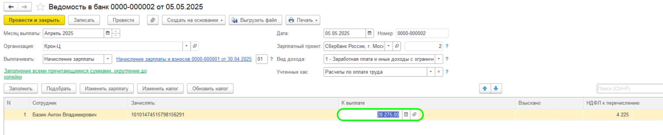This screenshot has height=135, width=663.
Task: Click Провести и закрыть button
Action: (34, 20)
